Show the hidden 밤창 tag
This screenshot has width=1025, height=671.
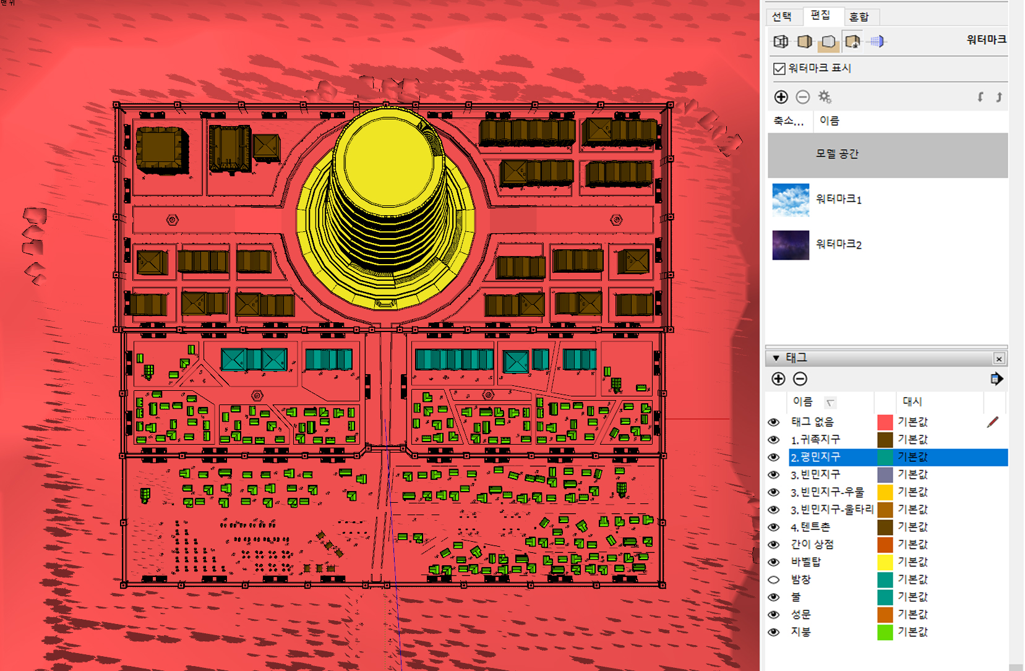point(773,580)
